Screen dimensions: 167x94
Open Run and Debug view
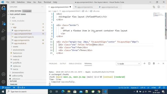pyautogui.click(x=3, y=31)
